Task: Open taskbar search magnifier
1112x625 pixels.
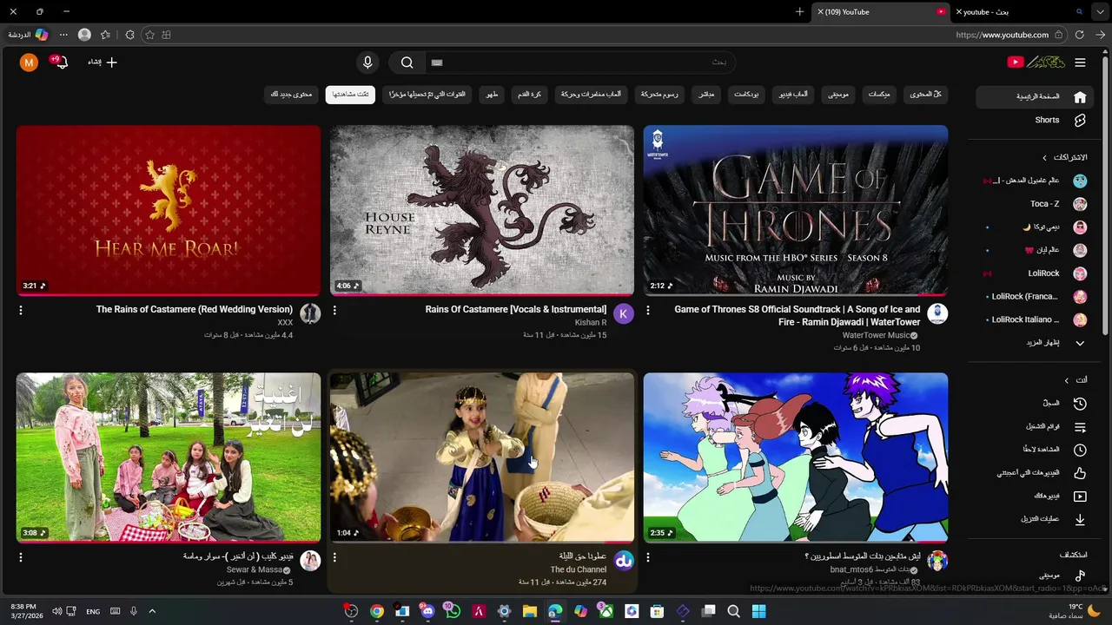Action: [x=733, y=611]
